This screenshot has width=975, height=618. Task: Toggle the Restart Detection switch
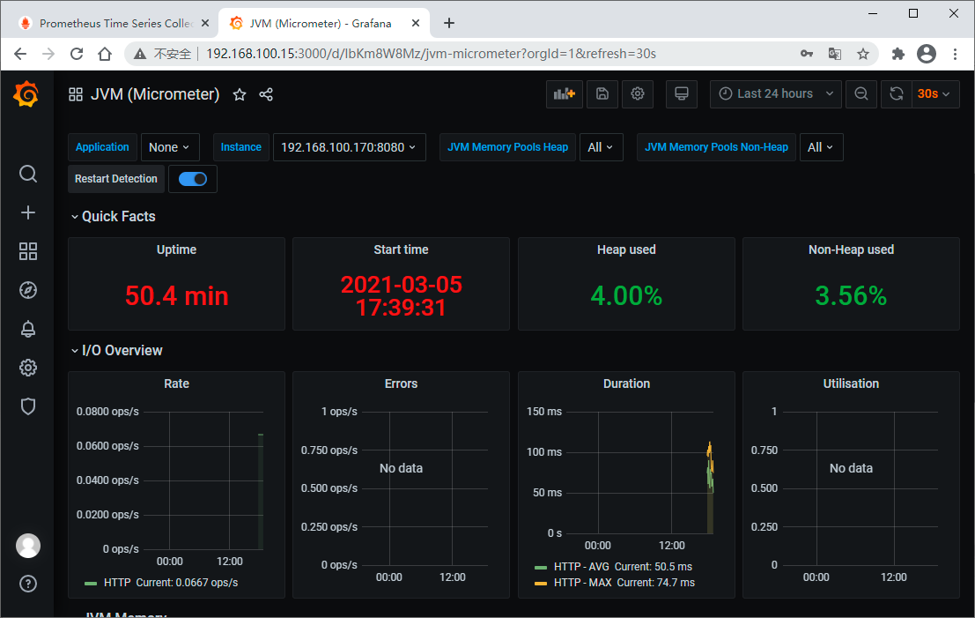[193, 179]
